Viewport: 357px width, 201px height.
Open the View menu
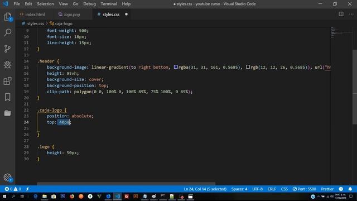[x=63, y=4]
